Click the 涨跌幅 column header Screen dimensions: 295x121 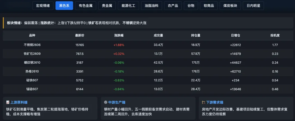(x=119, y=35)
